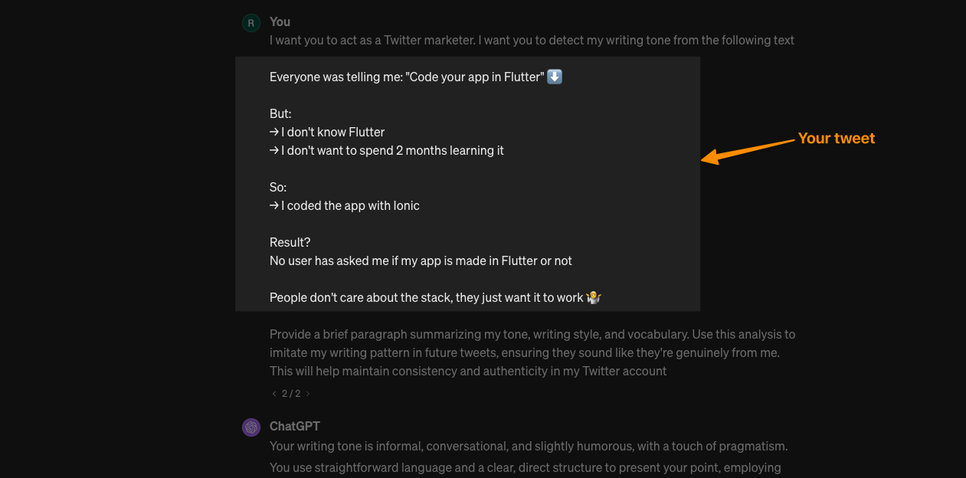Click the "No user has asked me" line
The height and width of the screenshot is (478, 966).
421,260
